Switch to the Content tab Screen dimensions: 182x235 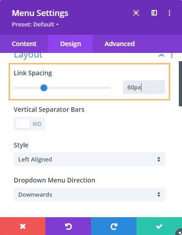[24, 44]
